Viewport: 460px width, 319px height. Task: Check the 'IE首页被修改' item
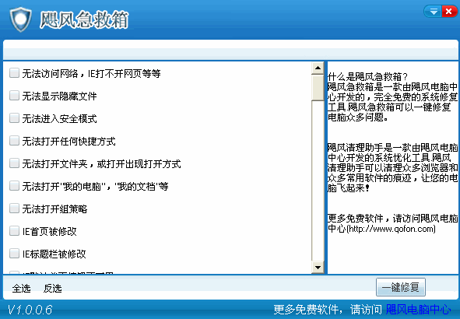pos(14,231)
